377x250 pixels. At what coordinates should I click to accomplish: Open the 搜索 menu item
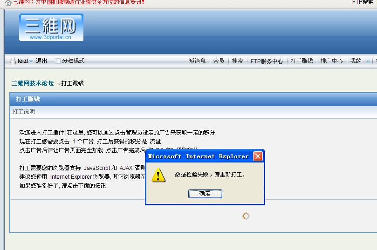coord(237,61)
